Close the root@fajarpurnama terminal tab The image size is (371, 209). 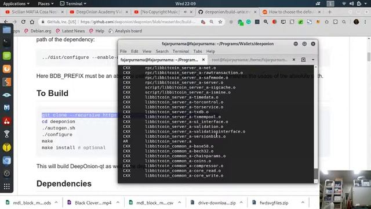(294, 60)
